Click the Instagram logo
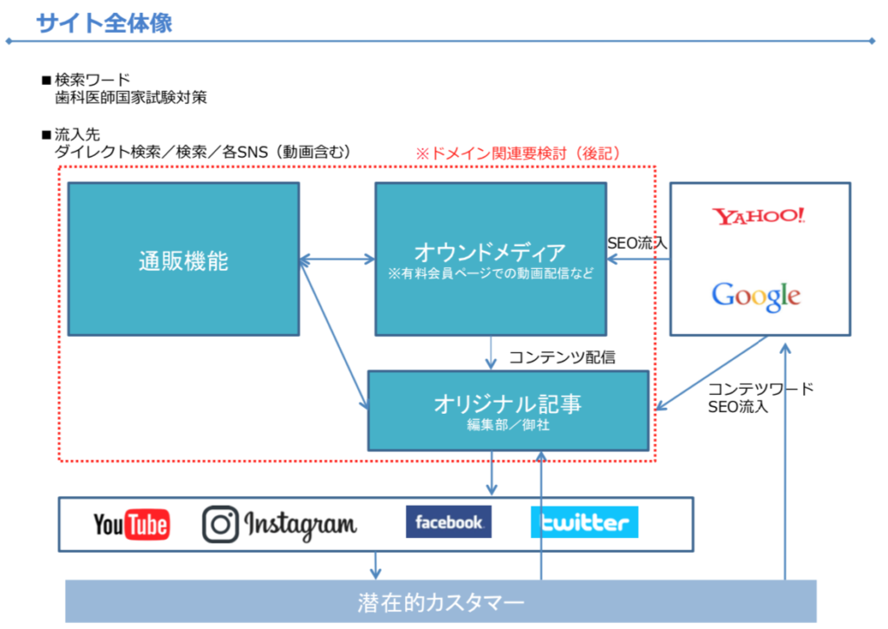 tap(280, 524)
